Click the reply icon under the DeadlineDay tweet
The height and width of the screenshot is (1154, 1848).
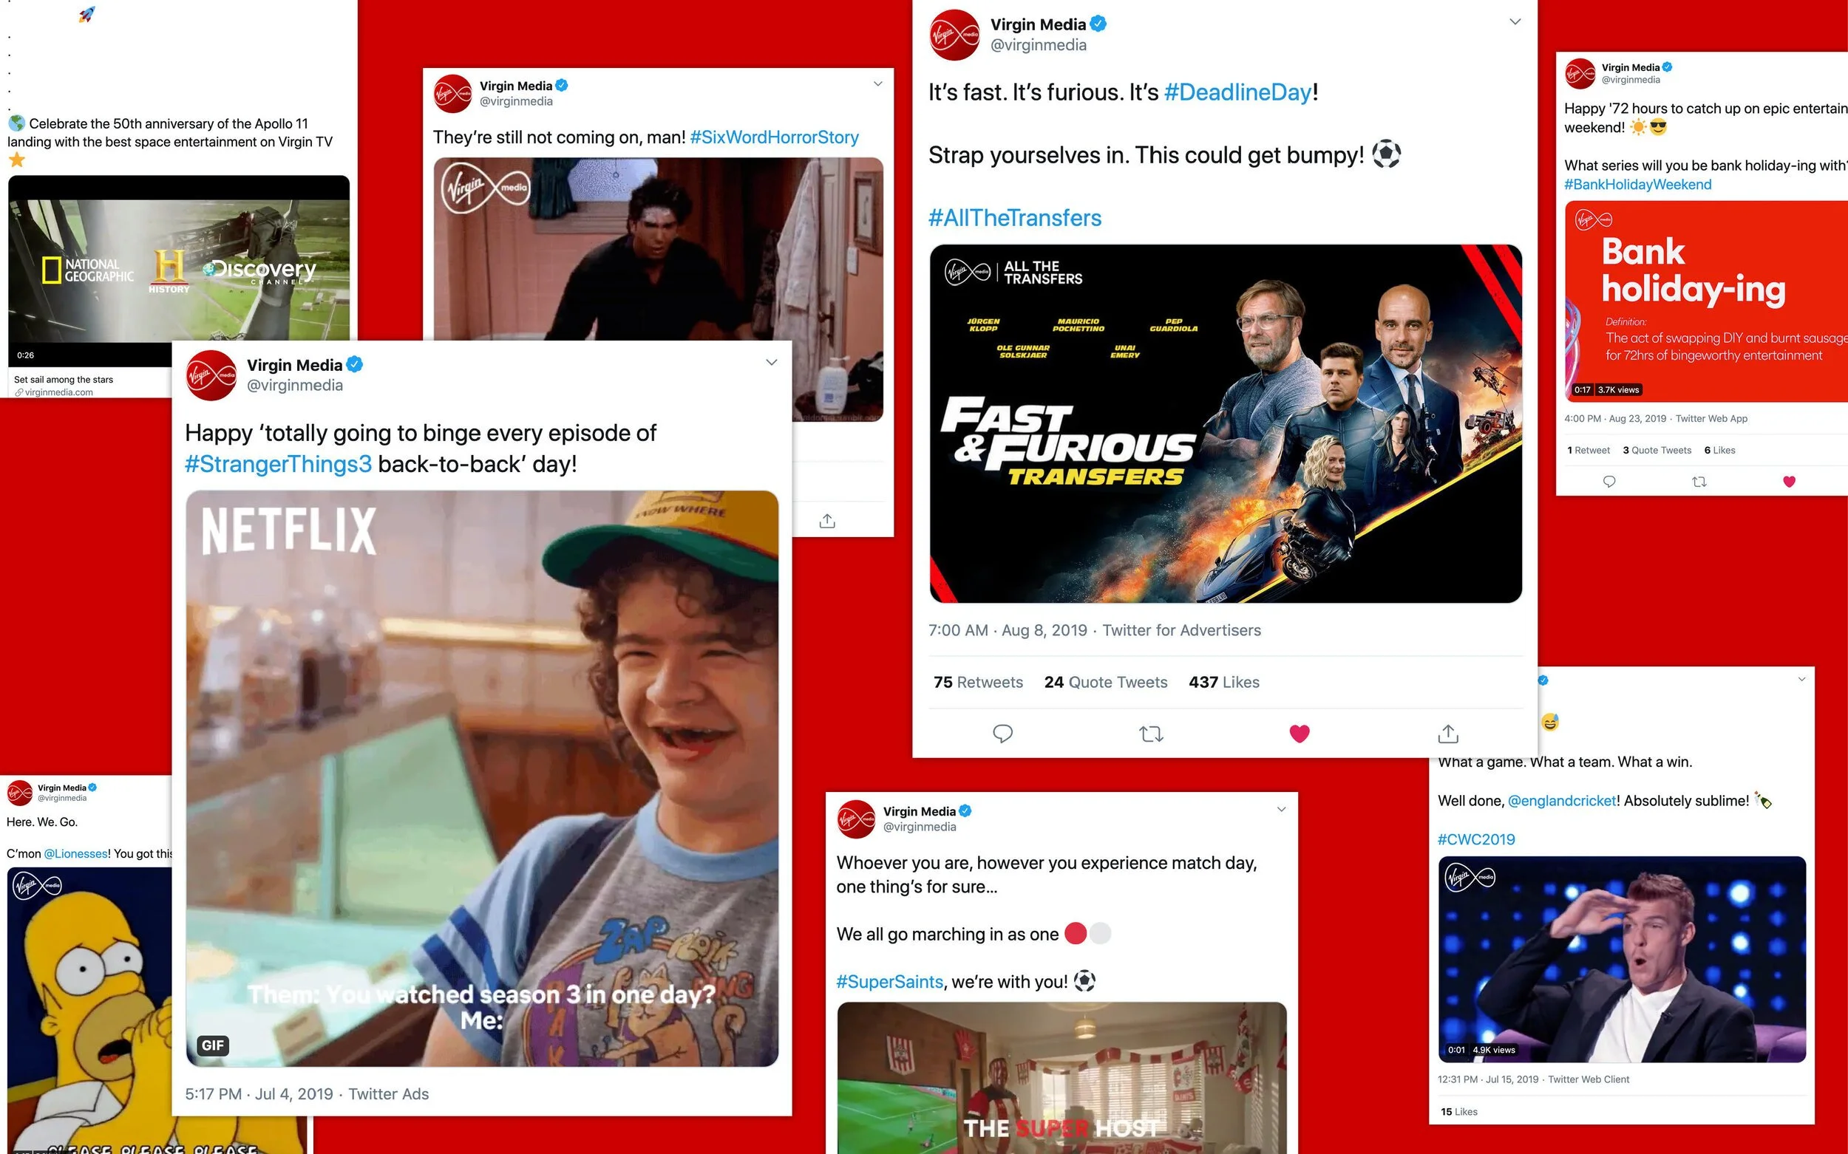(1002, 734)
